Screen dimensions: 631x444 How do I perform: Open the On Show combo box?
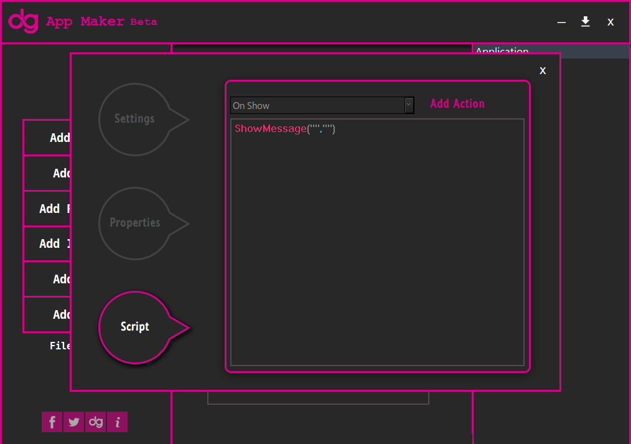point(322,105)
